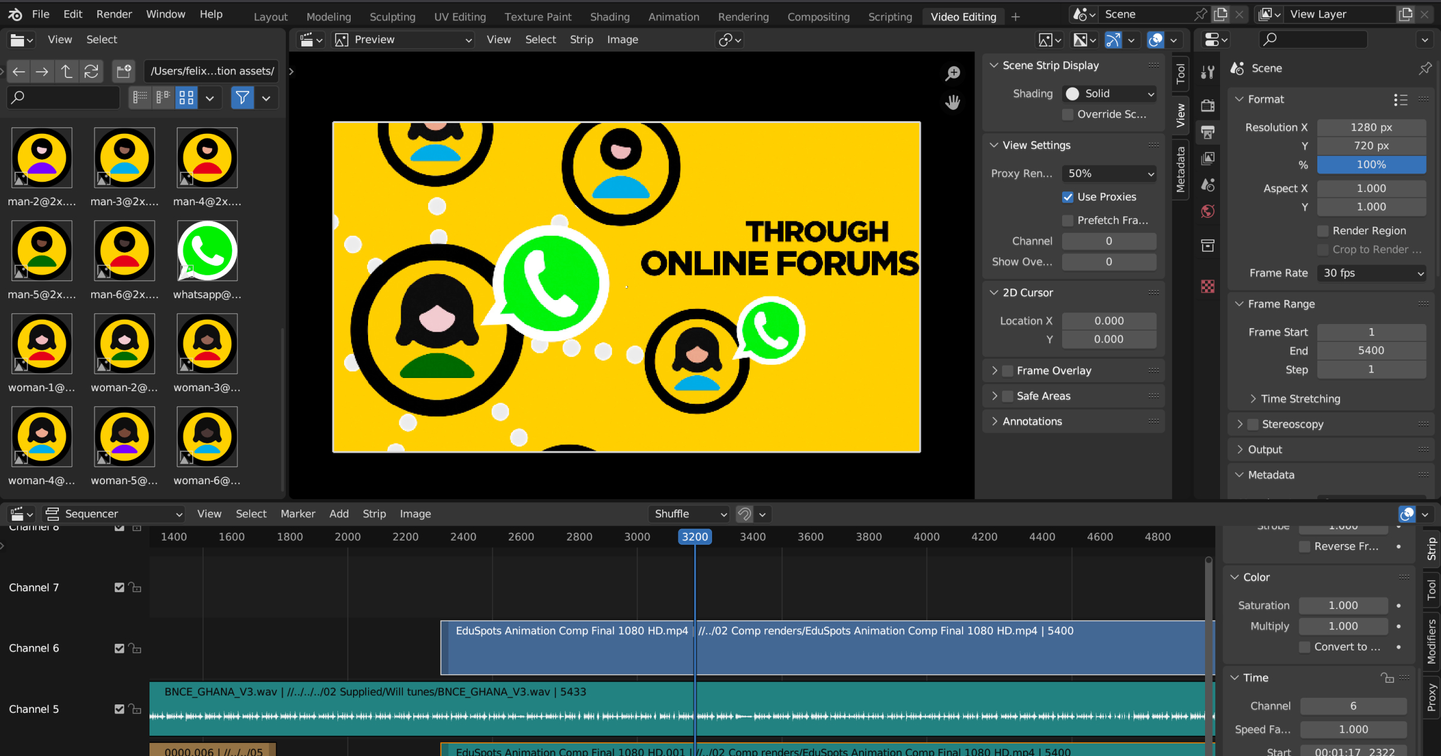This screenshot has height=756, width=1441.
Task: Toggle the preview overlays button
Action: pos(1155,40)
